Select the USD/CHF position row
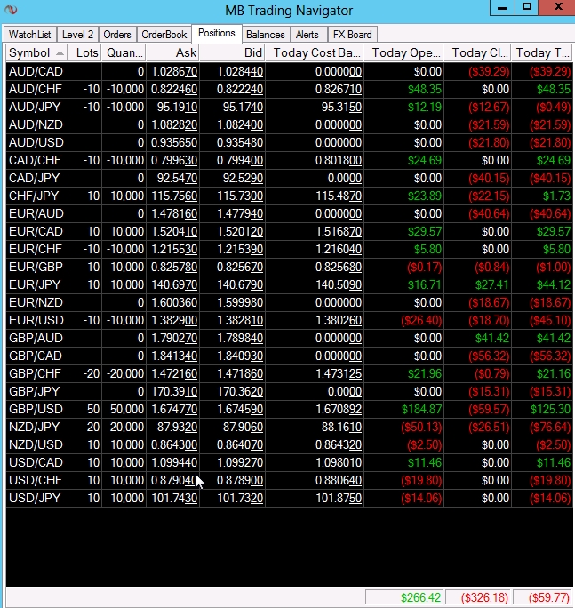This screenshot has height=608, width=575. click(x=289, y=480)
